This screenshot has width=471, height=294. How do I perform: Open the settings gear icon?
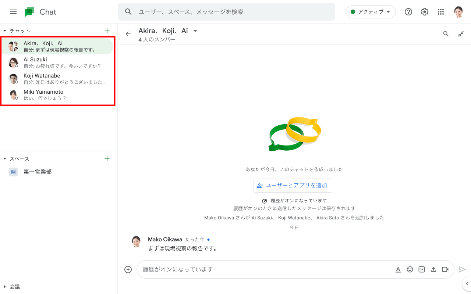[425, 12]
